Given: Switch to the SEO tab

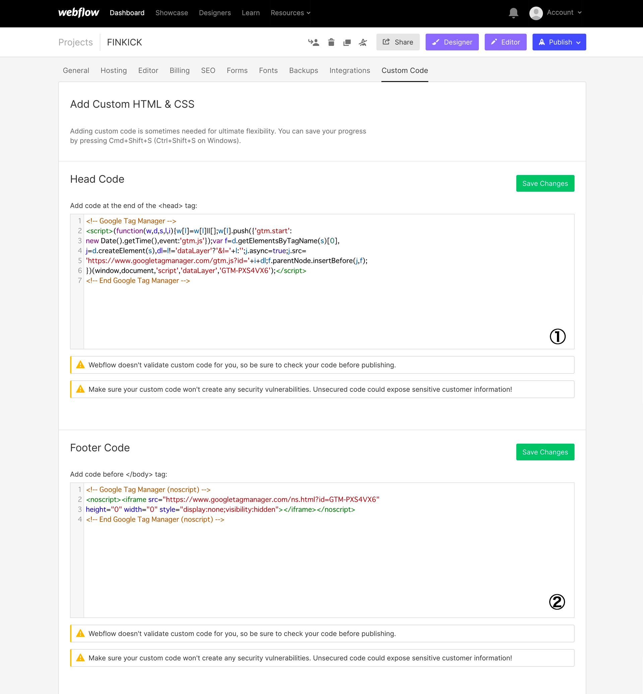Looking at the screenshot, I should point(208,70).
